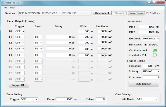
Task: Click the application icon in title bar
Action: (2, 2)
